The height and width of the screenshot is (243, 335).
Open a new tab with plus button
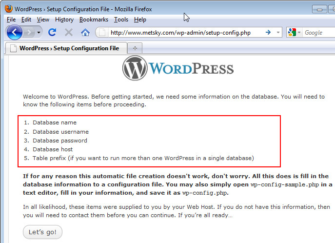(x=135, y=48)
